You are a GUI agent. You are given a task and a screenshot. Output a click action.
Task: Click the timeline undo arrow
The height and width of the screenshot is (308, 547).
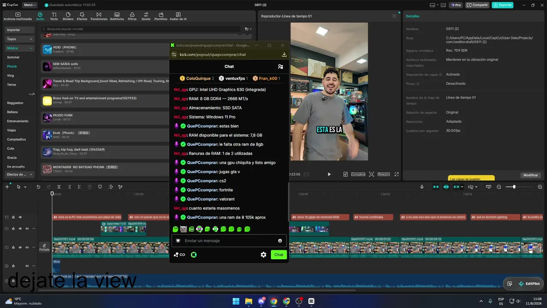point(38,187)
